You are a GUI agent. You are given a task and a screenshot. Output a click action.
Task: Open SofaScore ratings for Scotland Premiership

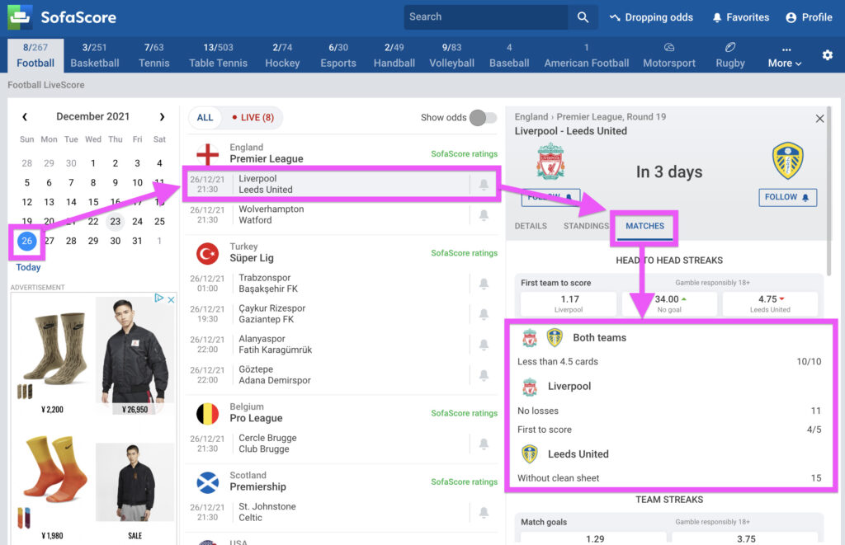[464, 482]
